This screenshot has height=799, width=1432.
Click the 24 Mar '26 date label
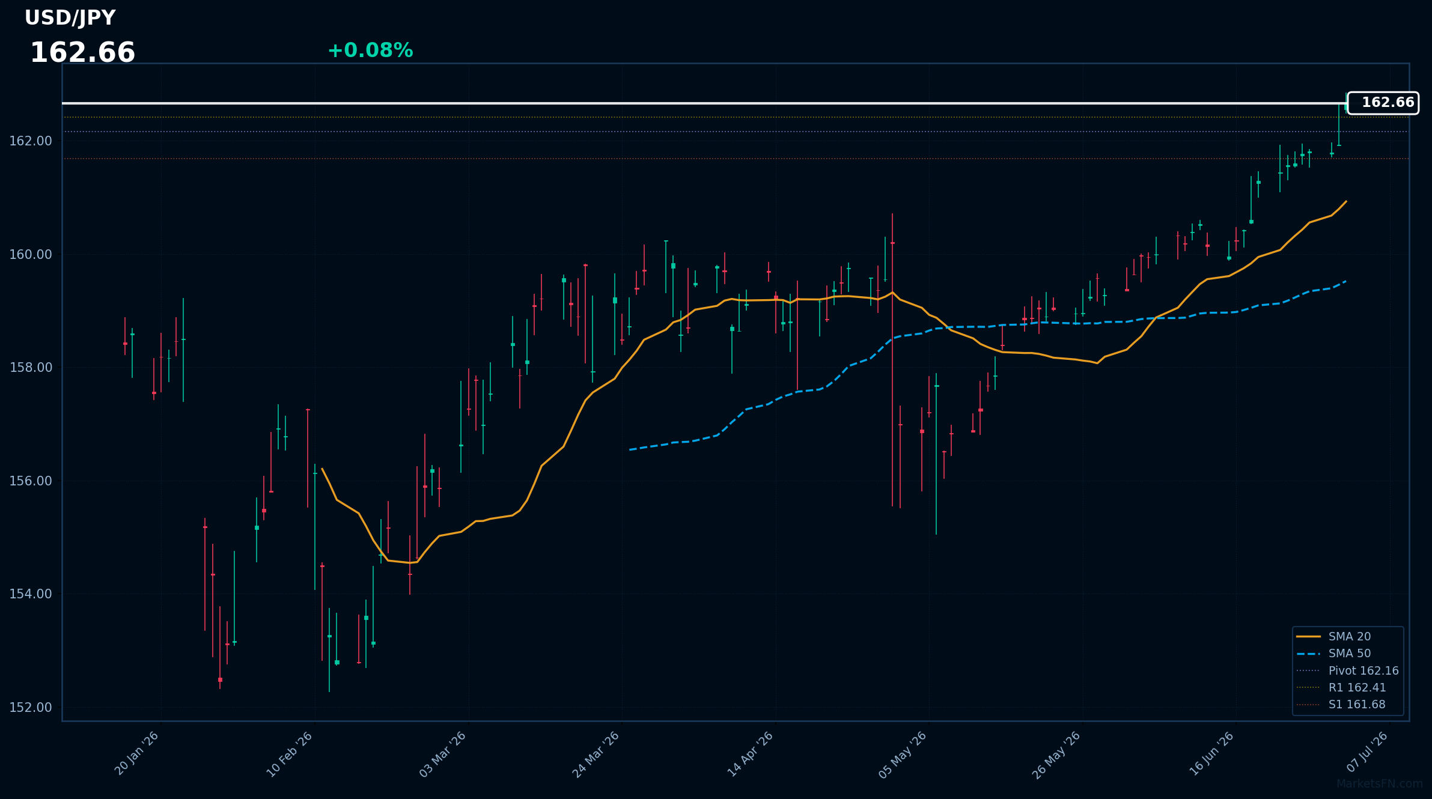pos(596,754)
